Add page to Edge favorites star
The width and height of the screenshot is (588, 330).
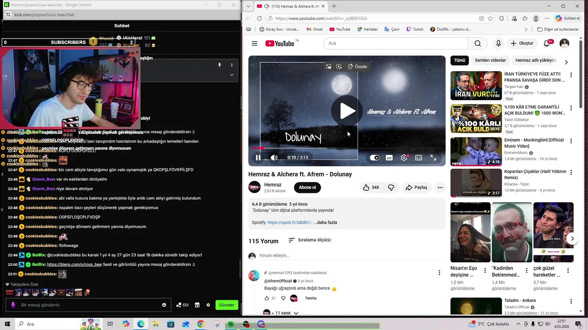point(491,18)
